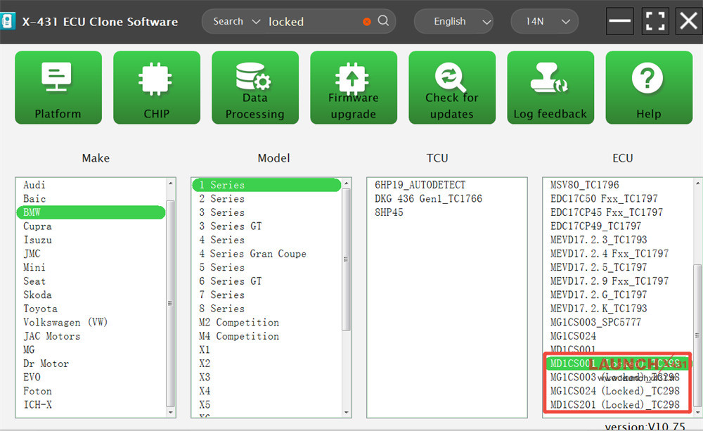Click Model list scroll-down arrow
This screenshot has width=703, height=431.
pos(346,412)
